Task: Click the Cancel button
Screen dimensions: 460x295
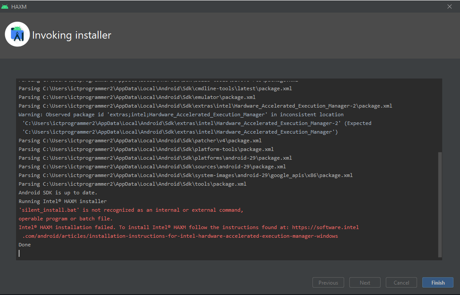Action: 401,283
